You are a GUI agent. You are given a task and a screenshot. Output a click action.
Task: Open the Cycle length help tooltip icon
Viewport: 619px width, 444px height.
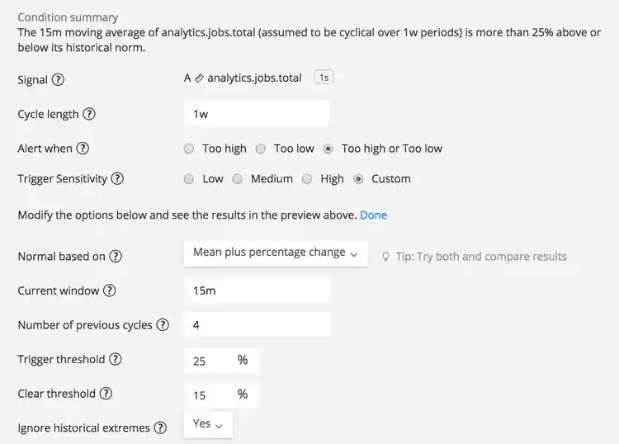(x=89, y=114)
